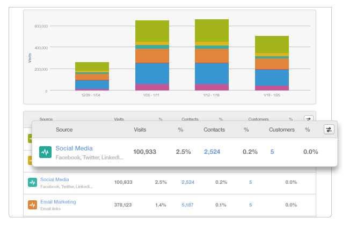This screenshot has height=226, width=349.
Task: Click the orange segment of the 12/29 - 1/04 bar
Action: [x=92, y=77]
